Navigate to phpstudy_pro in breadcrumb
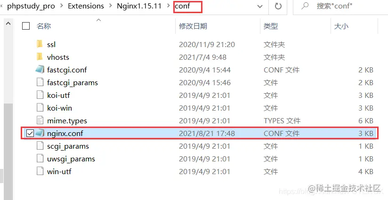388x200 pixels. [31, 6]
